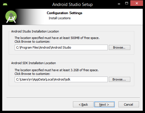Click the Android SDK path input field
This screenshot has width=145, height=113.
pos(61,79)
